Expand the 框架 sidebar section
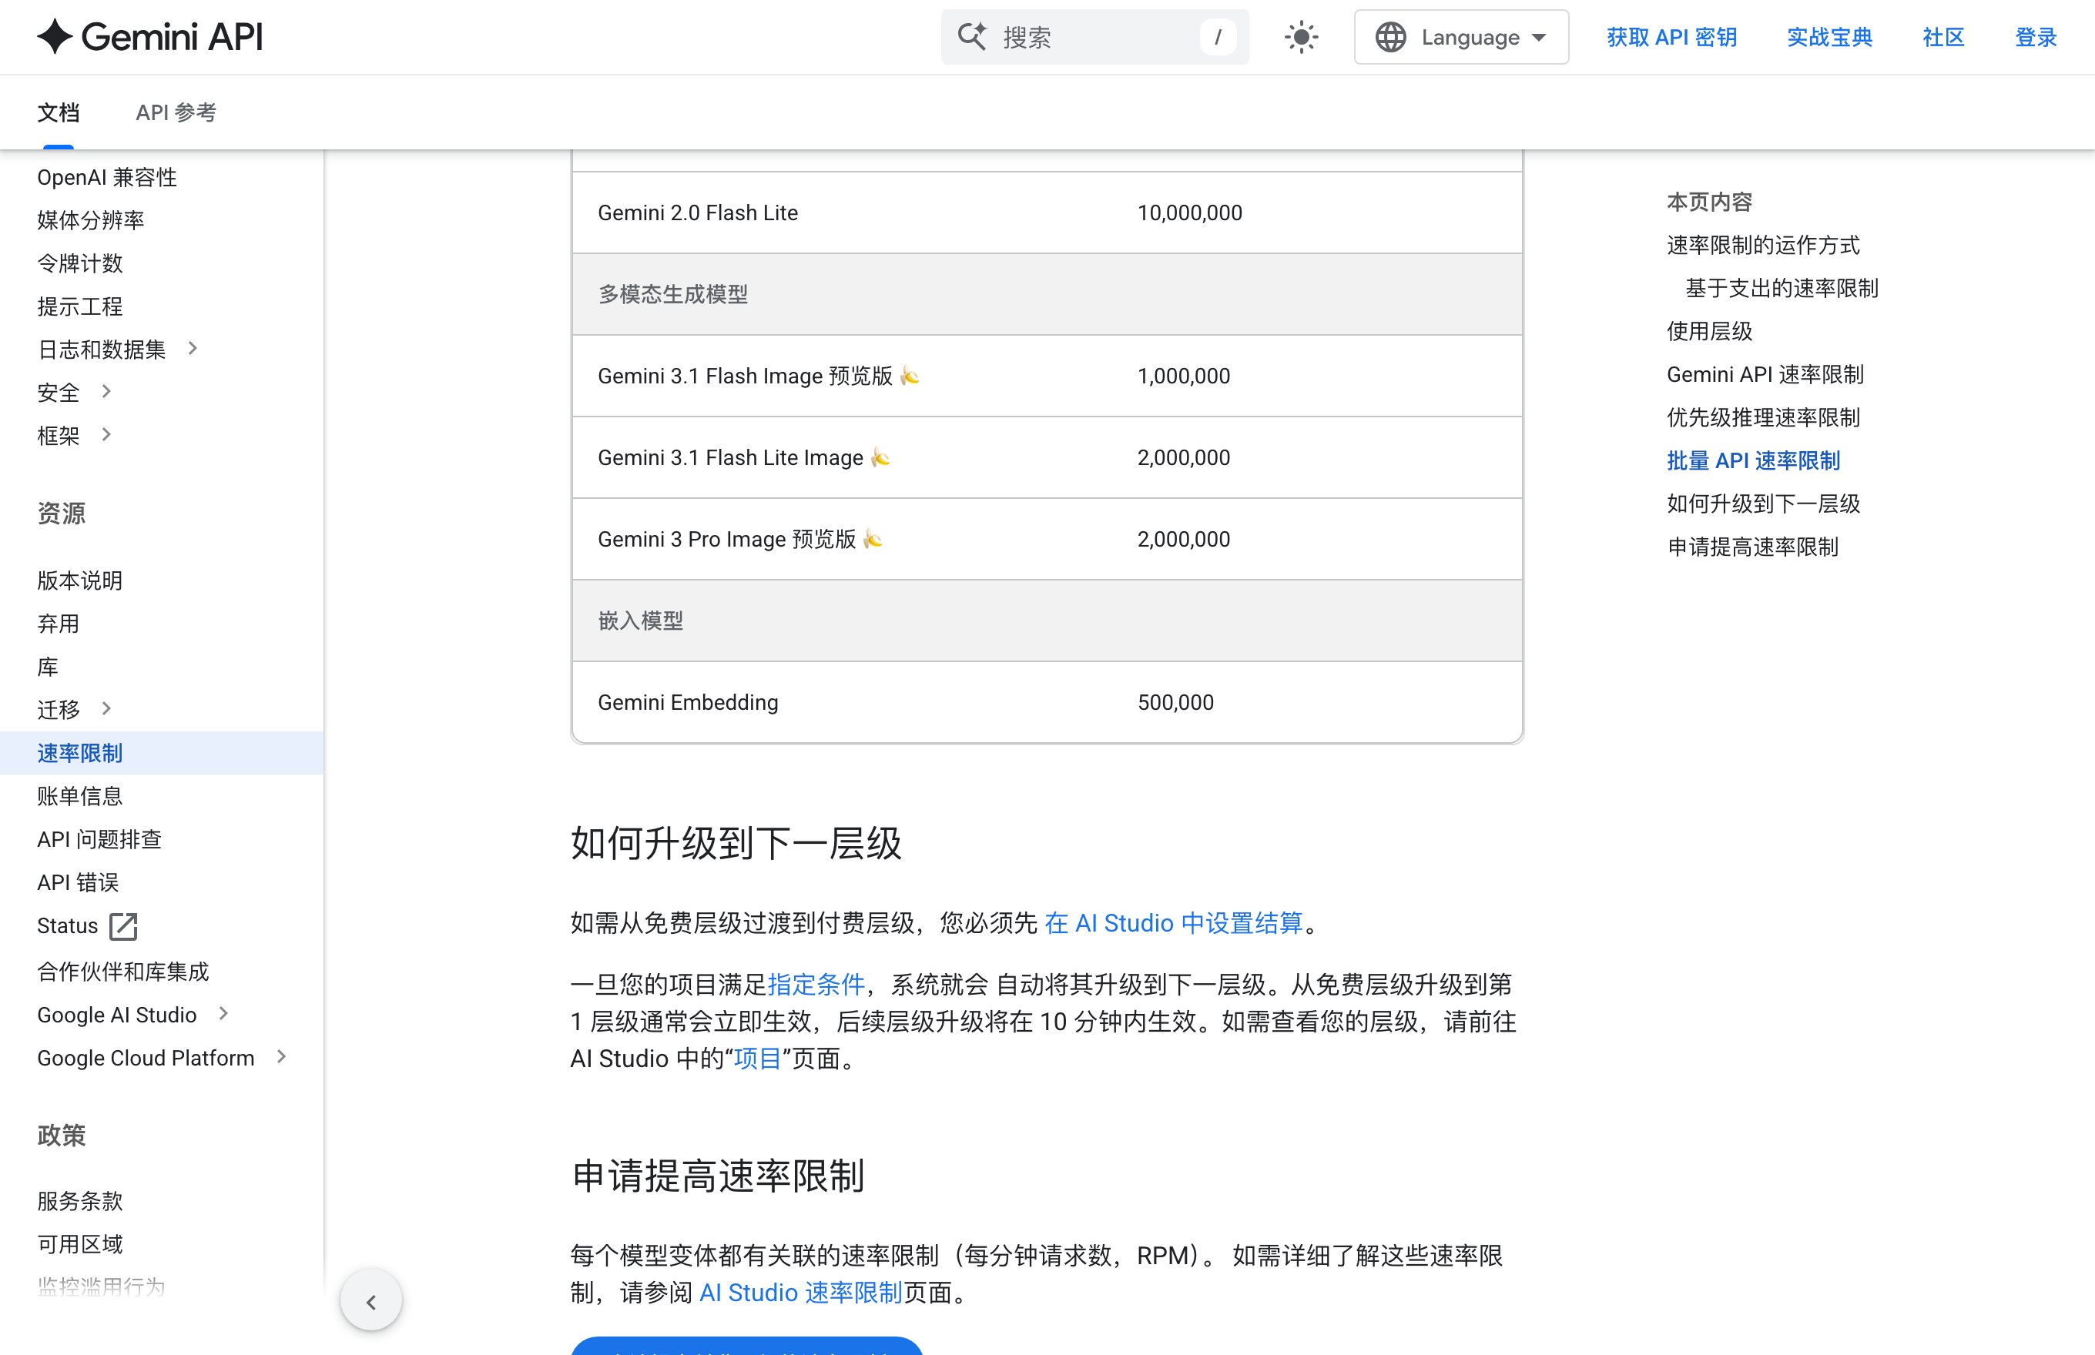This screenshot has height=1355, width=2095. tap(106, 435)
